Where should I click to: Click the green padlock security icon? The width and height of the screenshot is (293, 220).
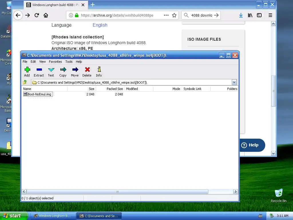click(x=77, y=15)
